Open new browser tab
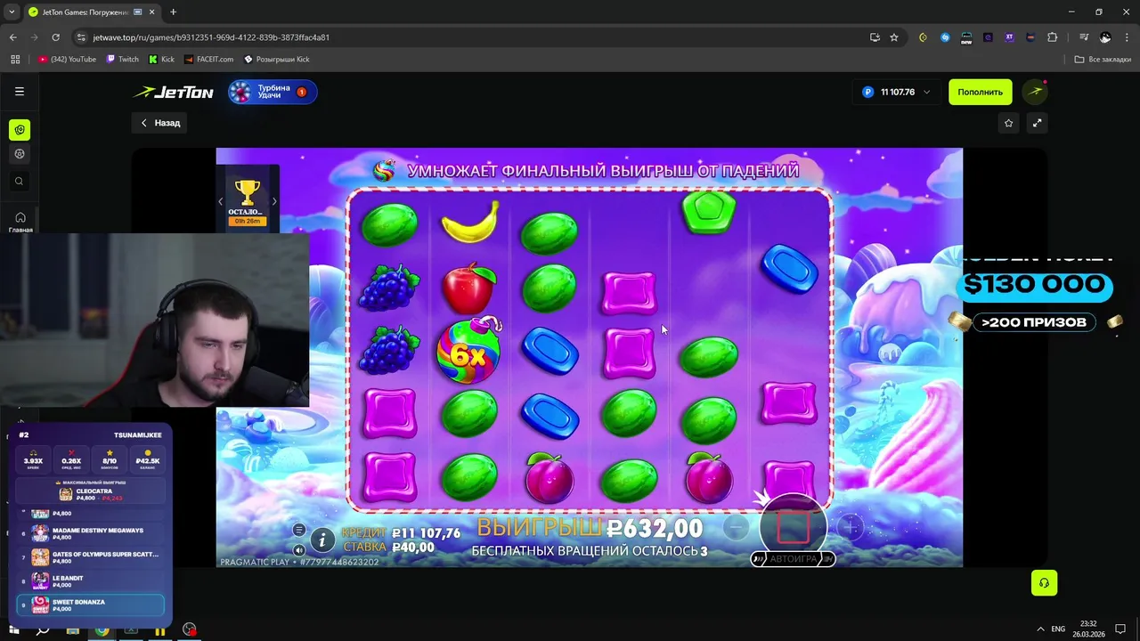The height and width of the screenshot is (641, 1140). tap(173, 12)
